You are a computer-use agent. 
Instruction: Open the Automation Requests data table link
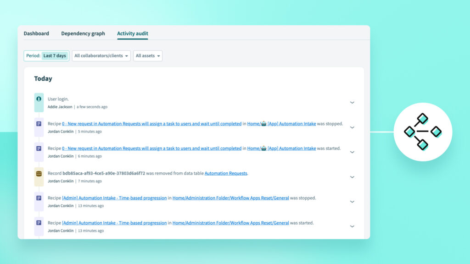pos(226,173)
